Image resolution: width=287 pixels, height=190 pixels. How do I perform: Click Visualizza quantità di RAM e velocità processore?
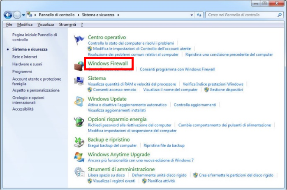pos(132,84)
